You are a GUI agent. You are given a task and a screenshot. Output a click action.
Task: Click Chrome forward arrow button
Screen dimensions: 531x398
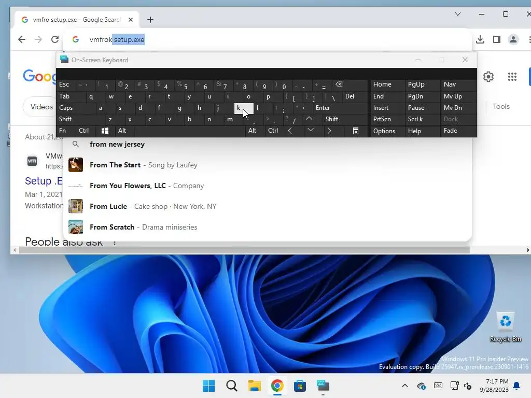(x=38, y=39)
